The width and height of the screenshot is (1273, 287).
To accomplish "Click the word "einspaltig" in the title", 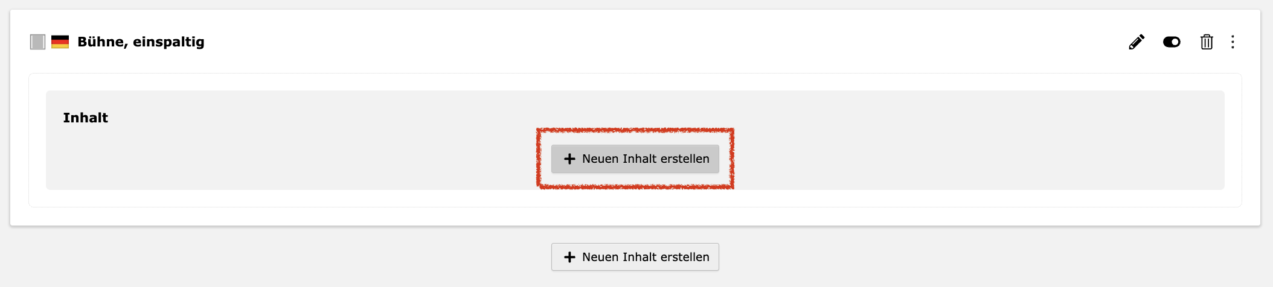I will (168, 42).
